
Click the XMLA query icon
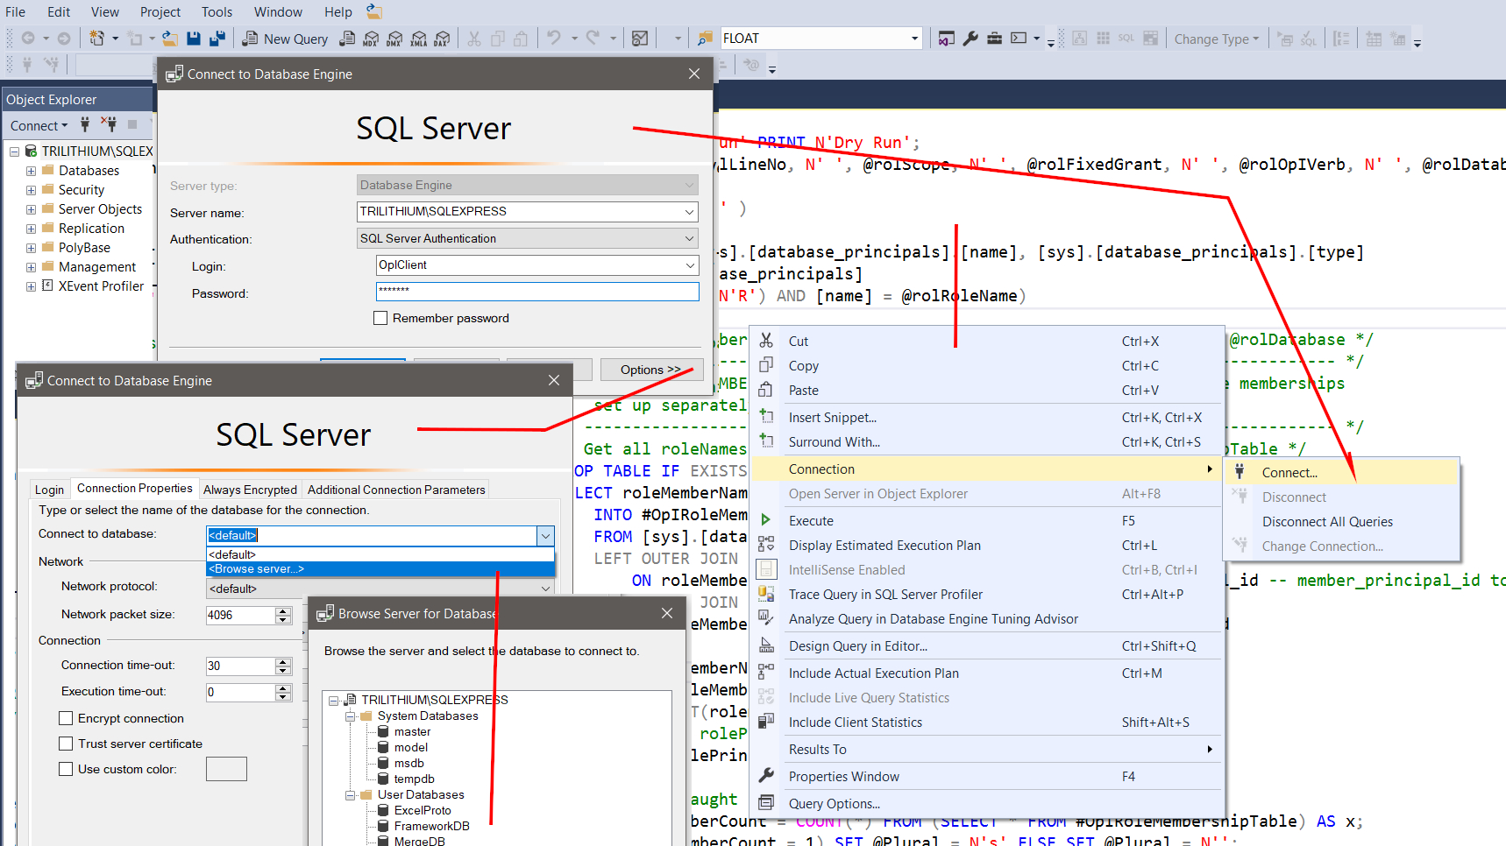[x=418, y=39]
